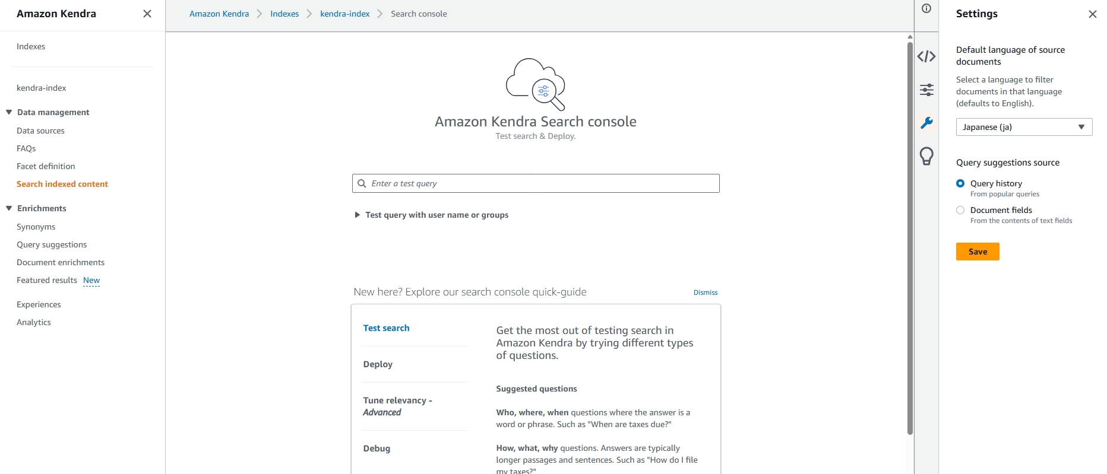Close the Settings panel
This screenshot has width=1107, height=474.
[x=1092, y=14]
